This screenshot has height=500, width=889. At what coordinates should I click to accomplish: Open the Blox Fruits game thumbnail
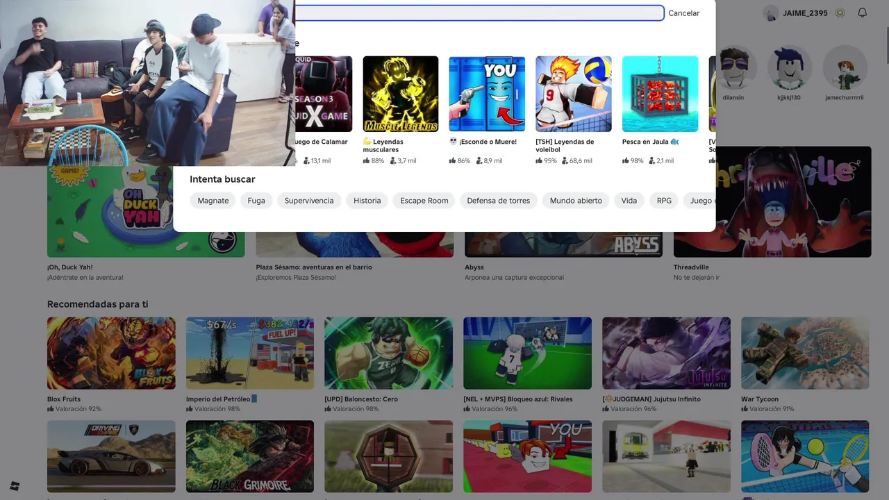[x=111, y=353]
